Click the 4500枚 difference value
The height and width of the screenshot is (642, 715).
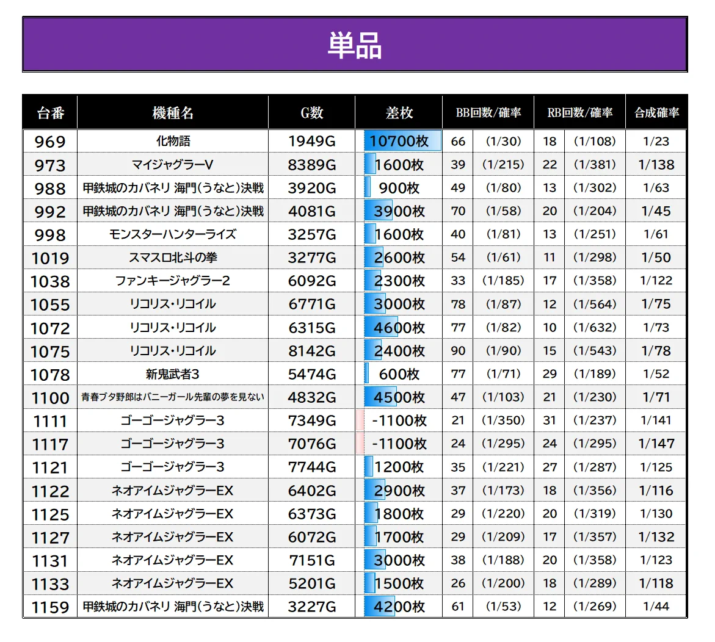click(x=399, y=397)
